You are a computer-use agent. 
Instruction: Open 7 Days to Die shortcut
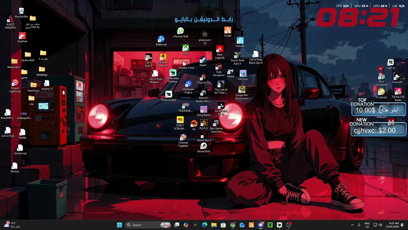point(203,79)
